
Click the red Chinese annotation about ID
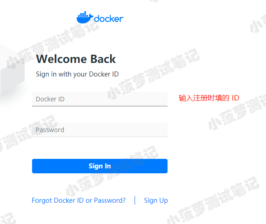point(209,98)
